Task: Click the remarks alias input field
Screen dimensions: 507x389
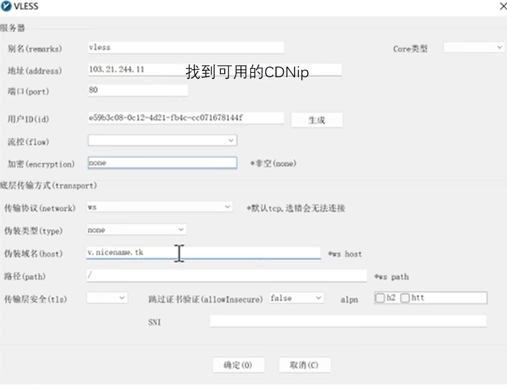Action: (x=186, y=48)
